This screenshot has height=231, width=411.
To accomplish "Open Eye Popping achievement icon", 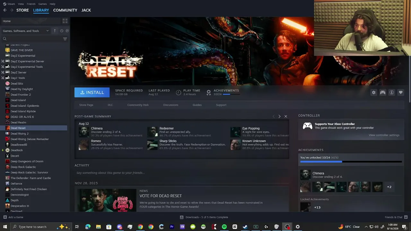I will pyautogui.click(x=235, y=132).
